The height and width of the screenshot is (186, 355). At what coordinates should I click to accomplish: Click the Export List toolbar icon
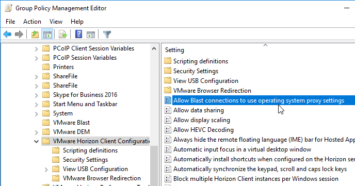coord(63,35)
